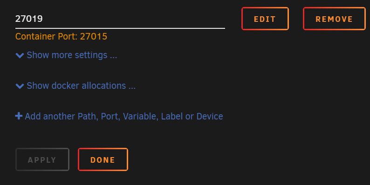Click the underline beneath the 27019 value
Screen dimensions: 370x185
click(x=120, y=28)
